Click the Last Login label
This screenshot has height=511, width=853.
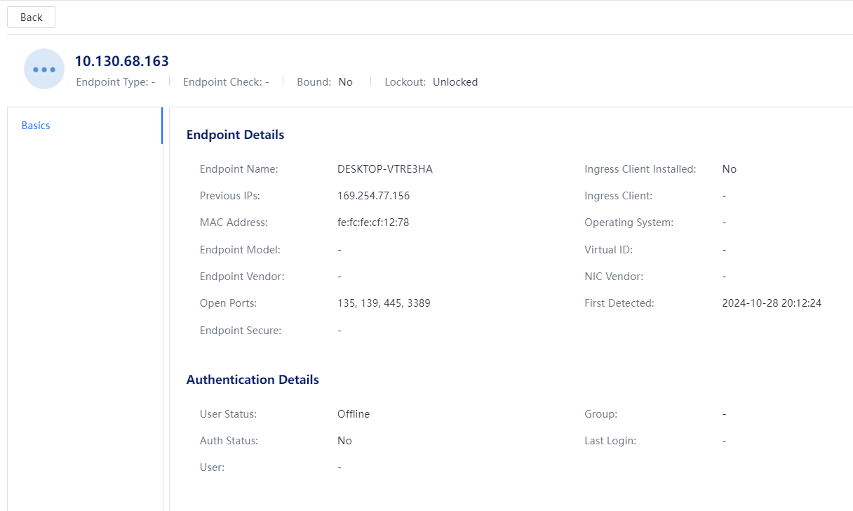click(x=610, y=441)
